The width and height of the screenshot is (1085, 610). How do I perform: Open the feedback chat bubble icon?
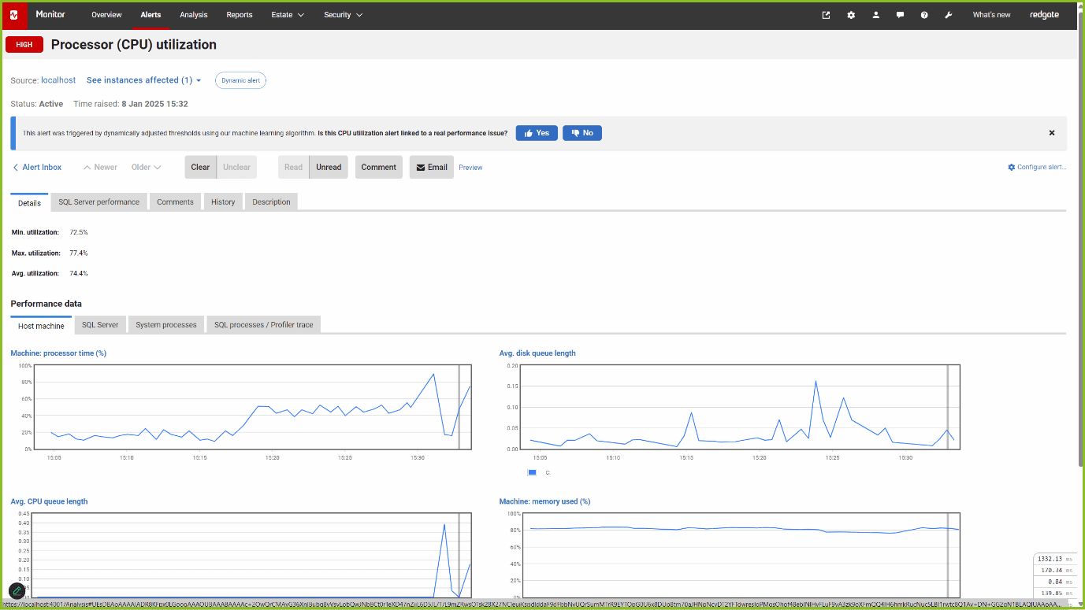tap(900, 14)
